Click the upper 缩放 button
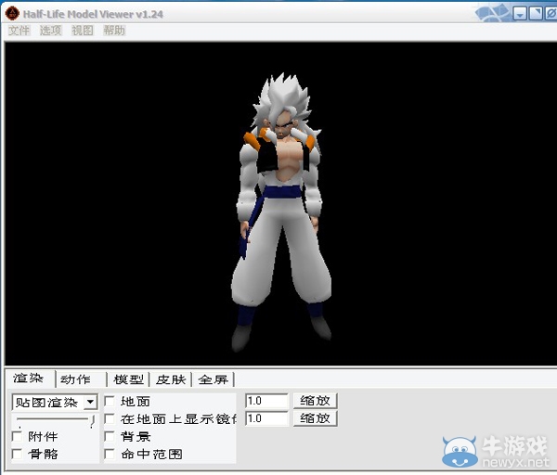The width and height of the screenshot is (557, 475). pos(315,401)
